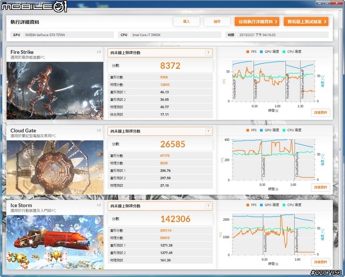
Task: Click Ice Storm value 1271.38
Action: pos(166,245)
